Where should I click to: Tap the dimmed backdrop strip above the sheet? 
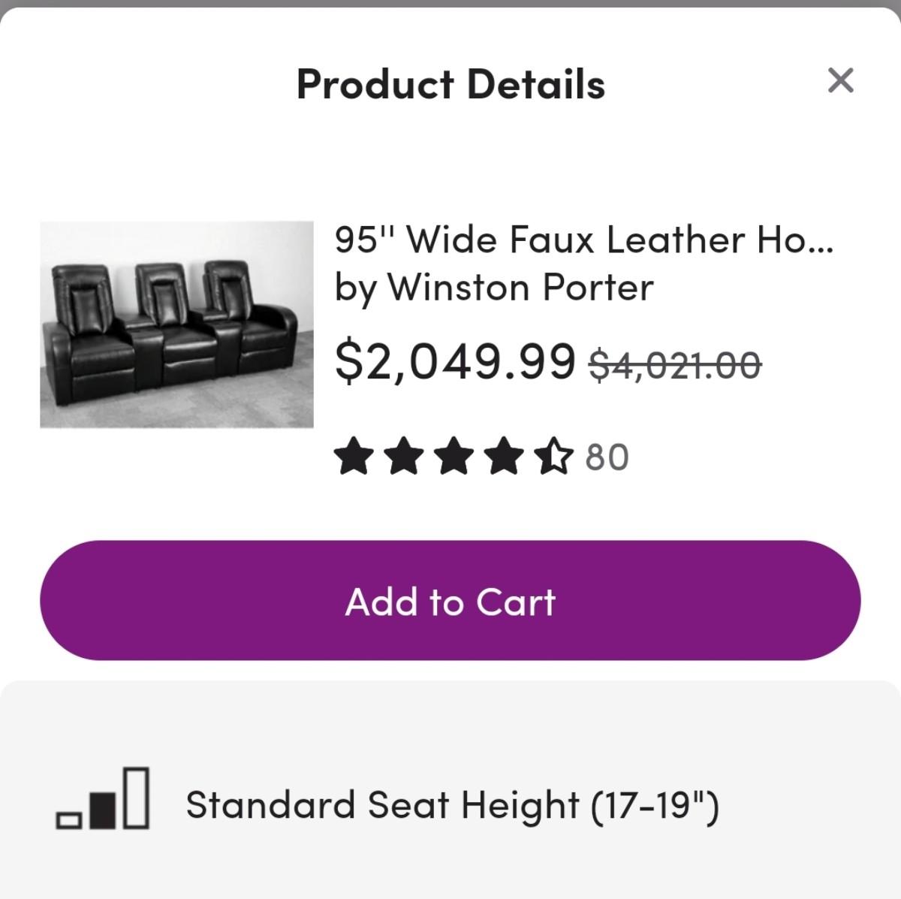coord(450,3)
